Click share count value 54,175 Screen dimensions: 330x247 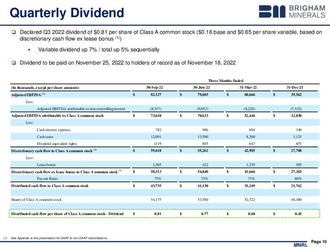tap(156, 200)
